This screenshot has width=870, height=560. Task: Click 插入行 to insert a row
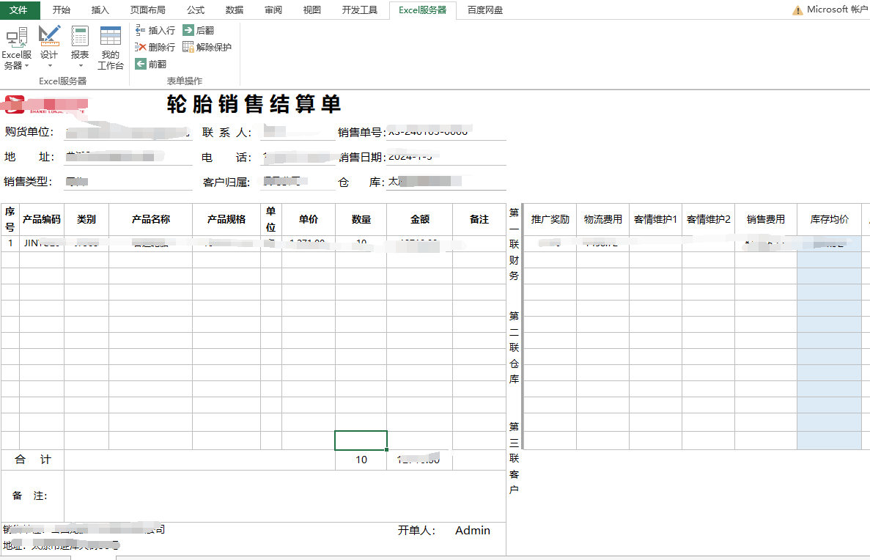pos(155,31)
